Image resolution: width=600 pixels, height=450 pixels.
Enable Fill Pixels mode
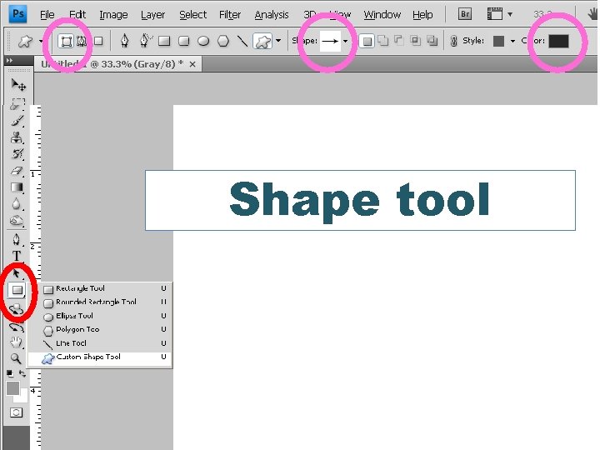(98, 41)
